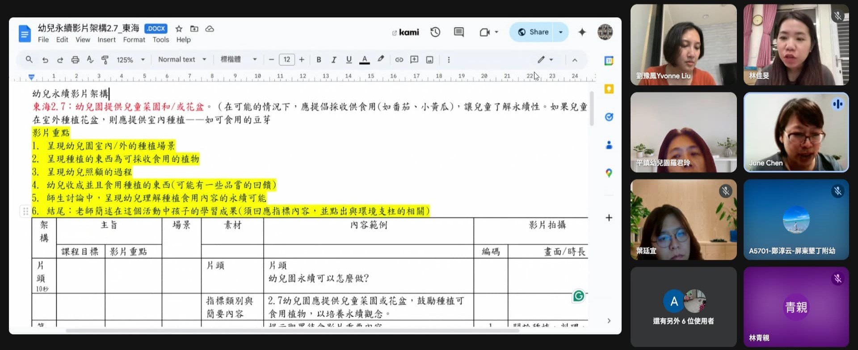The height and width of the screenshot is (350, 858).
Task: Select 劉豫鳳Yvonne Liu's video tile
Action: coord(683,45)
